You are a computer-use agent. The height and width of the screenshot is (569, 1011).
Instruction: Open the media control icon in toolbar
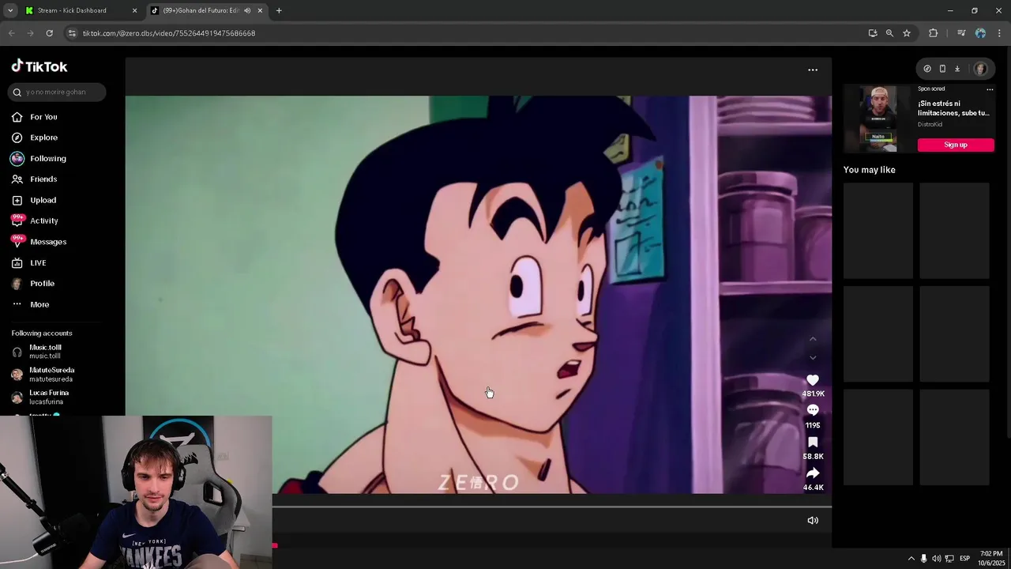point(961,33)
